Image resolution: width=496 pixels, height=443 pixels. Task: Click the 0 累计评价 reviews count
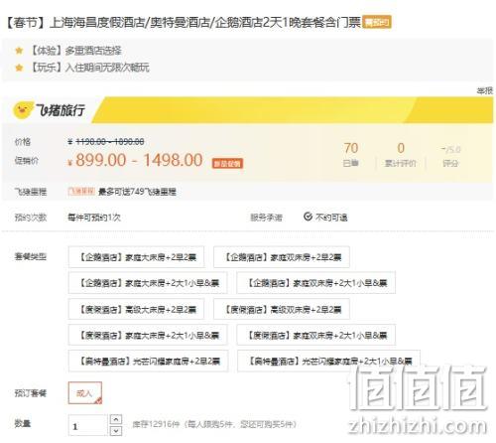pos(401,154)
